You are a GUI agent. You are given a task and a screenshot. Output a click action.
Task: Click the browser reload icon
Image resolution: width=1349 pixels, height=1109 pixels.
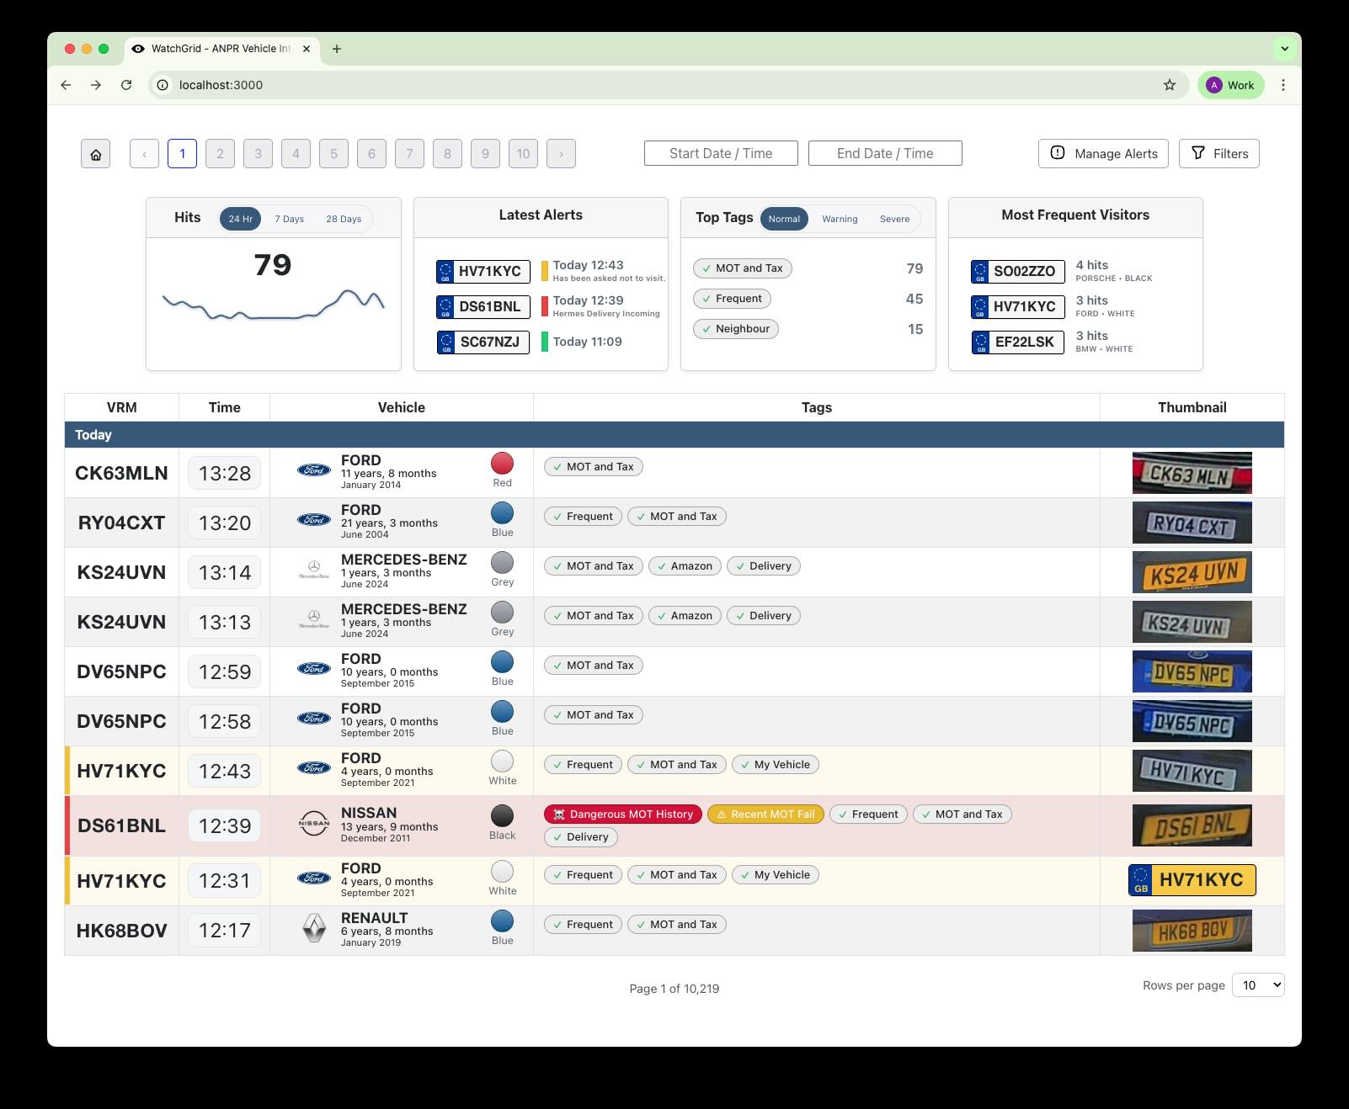pos(126,85)
